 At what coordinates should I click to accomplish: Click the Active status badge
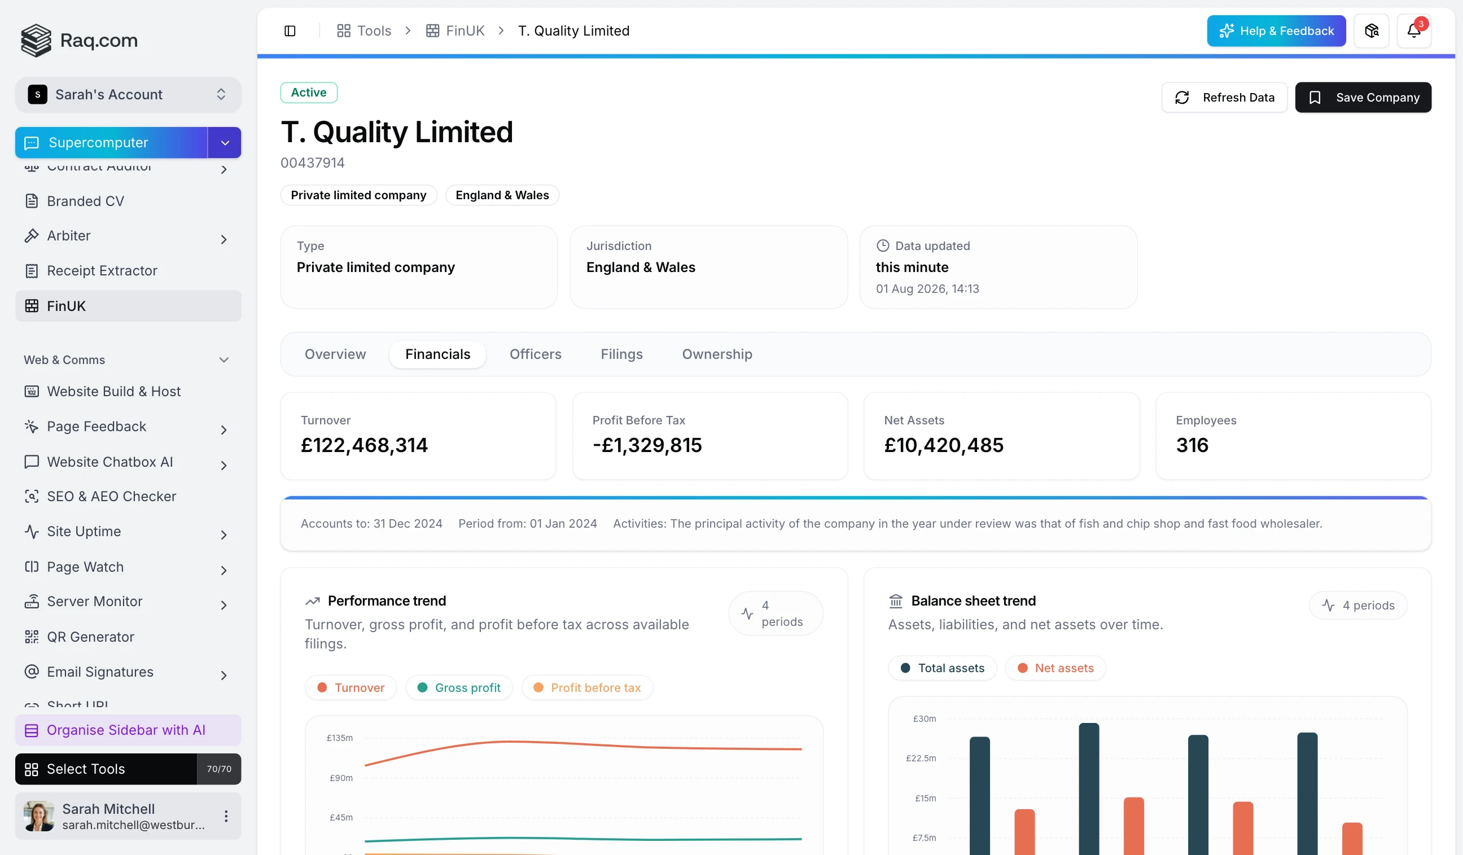[309, 93]
